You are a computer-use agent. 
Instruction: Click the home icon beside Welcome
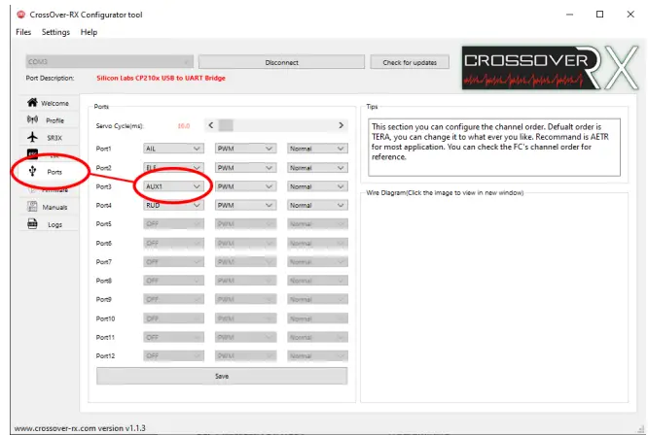pos(32,102)
